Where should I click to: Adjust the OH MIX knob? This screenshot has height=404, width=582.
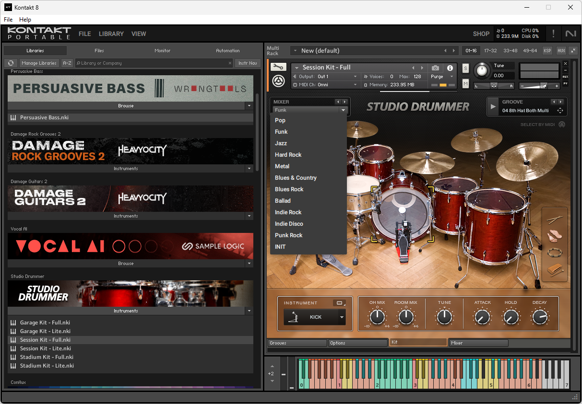pos(378,316)
